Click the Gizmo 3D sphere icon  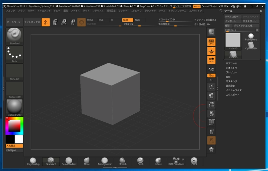(81, 22)
